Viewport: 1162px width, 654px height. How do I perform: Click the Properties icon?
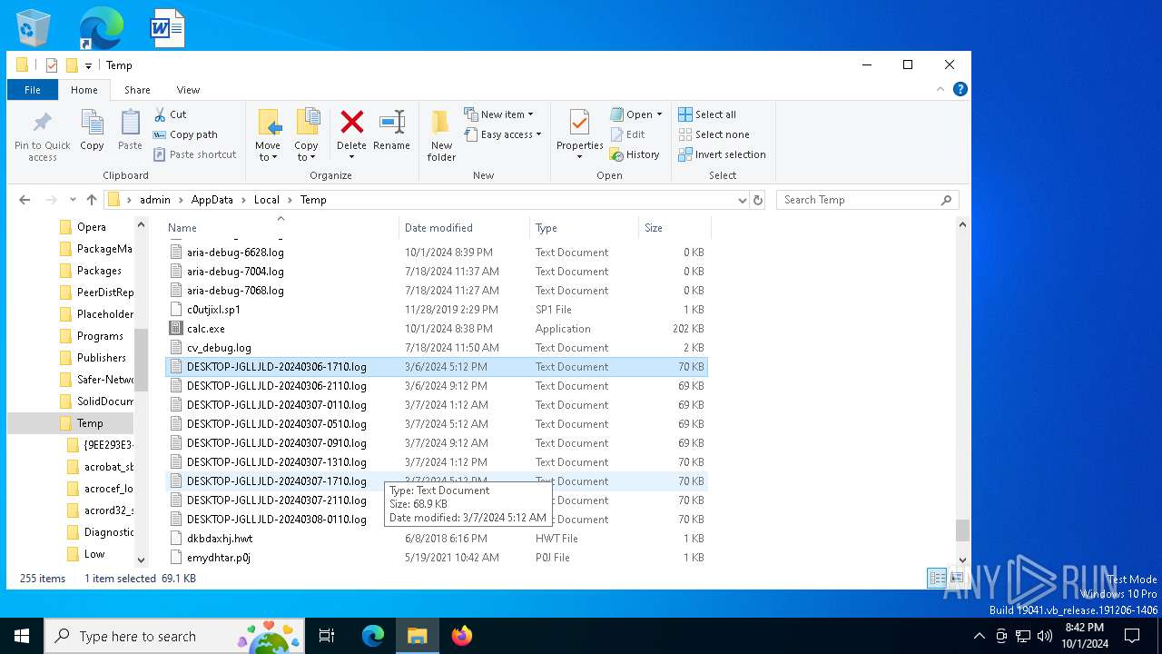point(579,122)
